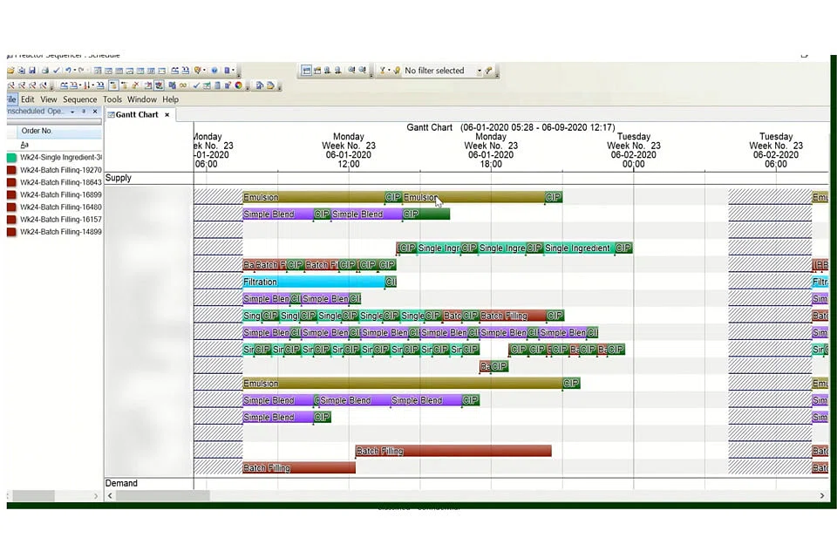Click the Save icon in the toolbar
The height and width of the screenshot is (558, 837).
tap(32, 71)
